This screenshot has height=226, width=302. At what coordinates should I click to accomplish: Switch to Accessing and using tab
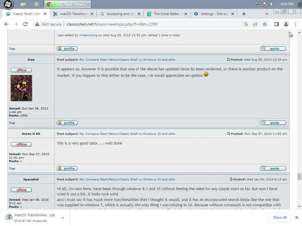click(120, 14)
